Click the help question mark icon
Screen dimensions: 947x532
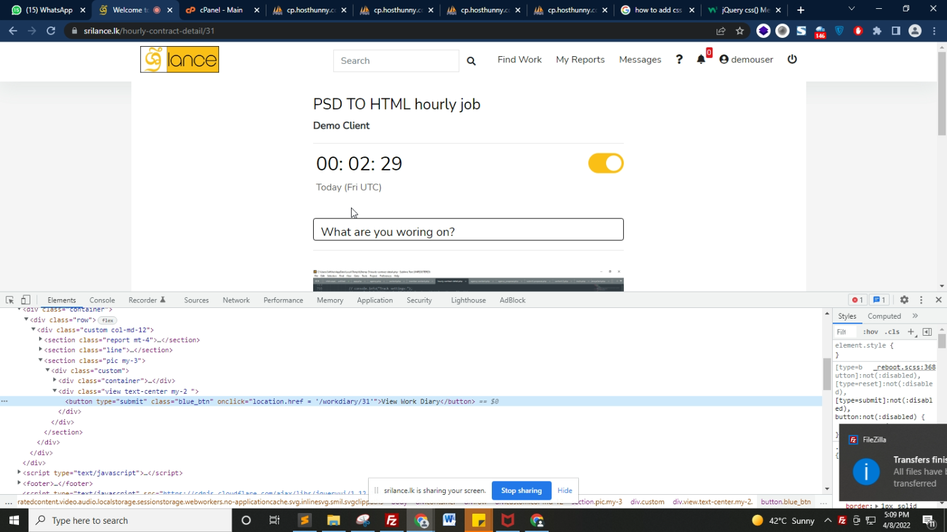click(679, 59)
